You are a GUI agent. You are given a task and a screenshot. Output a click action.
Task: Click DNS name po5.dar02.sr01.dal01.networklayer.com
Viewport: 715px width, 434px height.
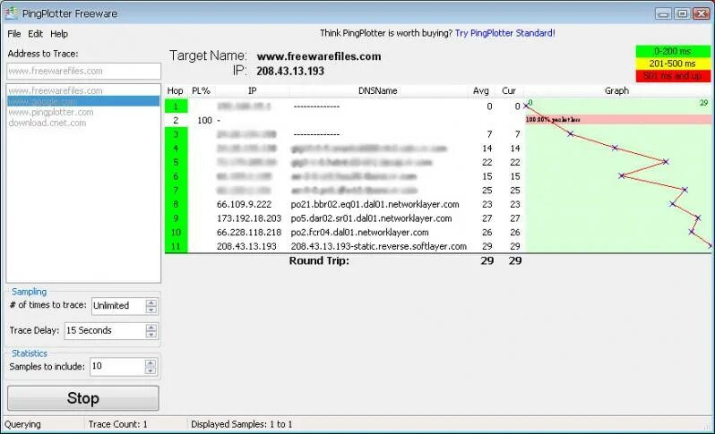(x=371, y=218)
